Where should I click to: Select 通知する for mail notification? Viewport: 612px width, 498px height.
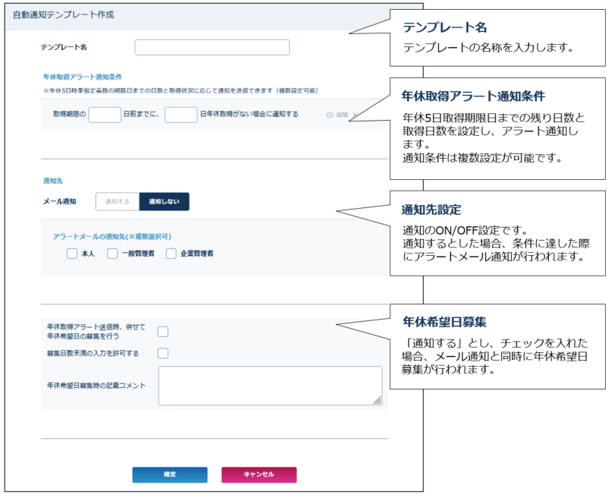point(118,201)
